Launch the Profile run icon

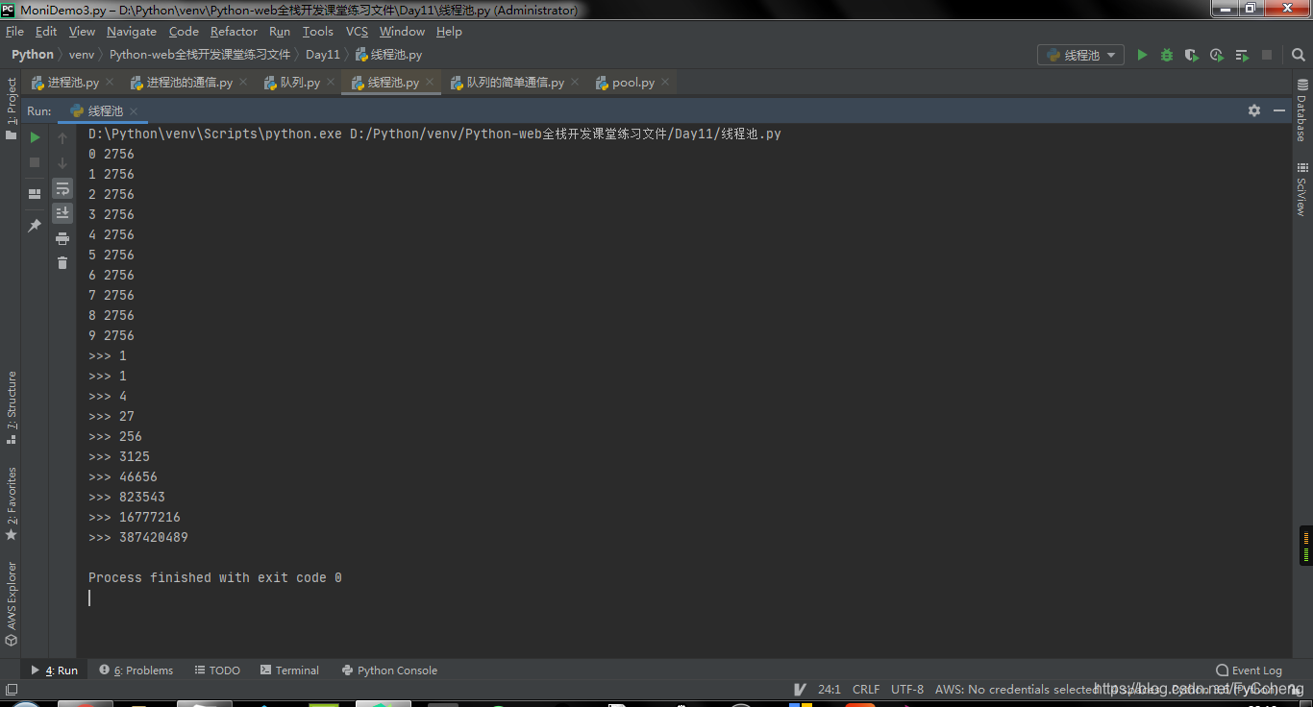point(1217,55)
